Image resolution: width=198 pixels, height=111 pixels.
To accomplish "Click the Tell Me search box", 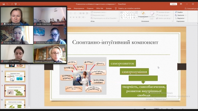I will coord(127,8).
